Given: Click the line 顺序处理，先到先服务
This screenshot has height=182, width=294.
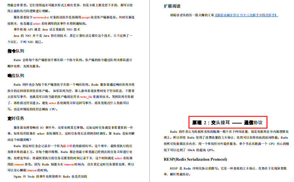Looking at the screenshot, I should [x=24, y=66].
